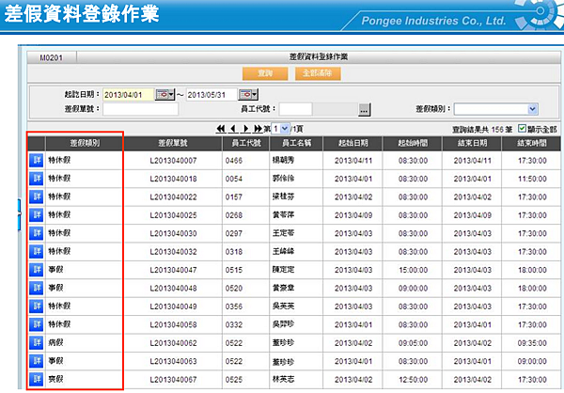
Task: Click the 起始時間 column header
Action: click(413, 143)
